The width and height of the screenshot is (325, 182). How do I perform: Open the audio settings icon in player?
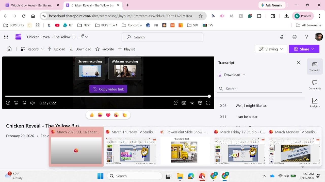[x=176, y=103]
